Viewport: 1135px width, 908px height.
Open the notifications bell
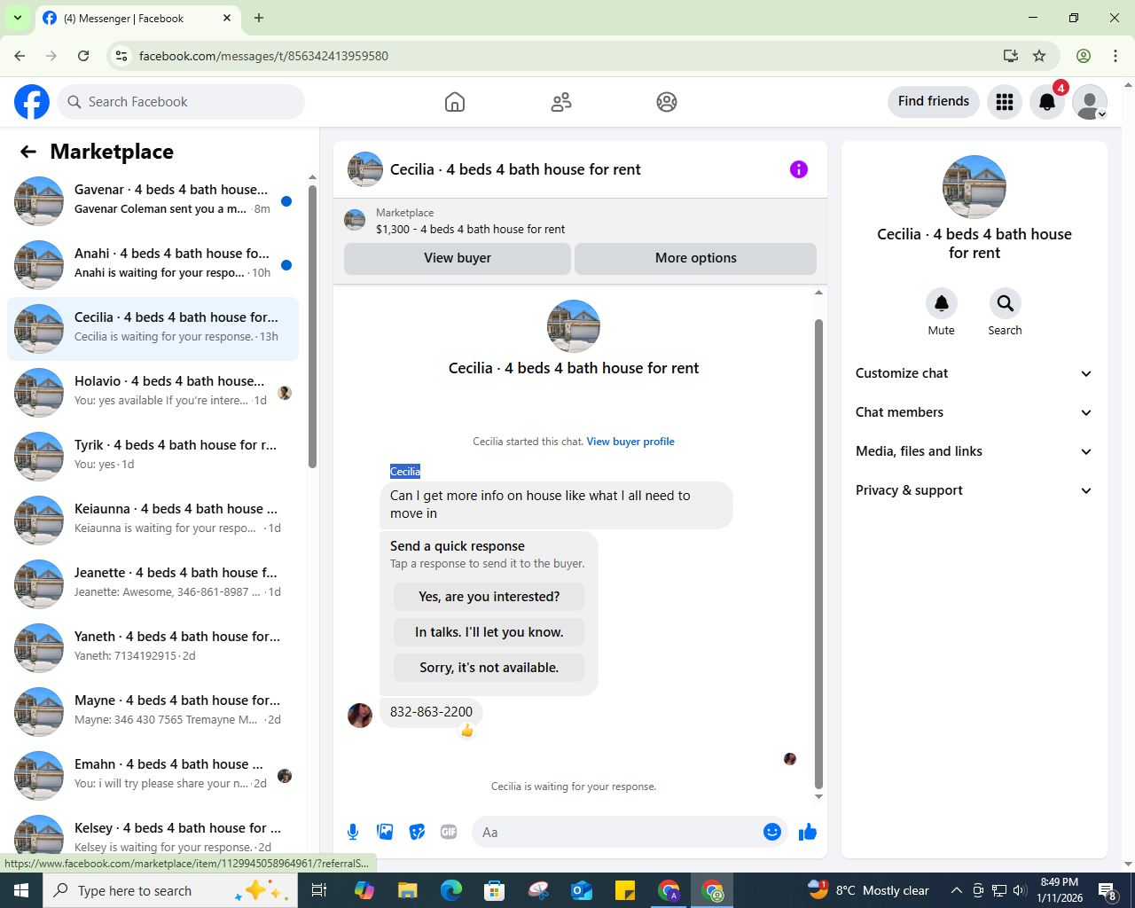tap(1047, 102)
